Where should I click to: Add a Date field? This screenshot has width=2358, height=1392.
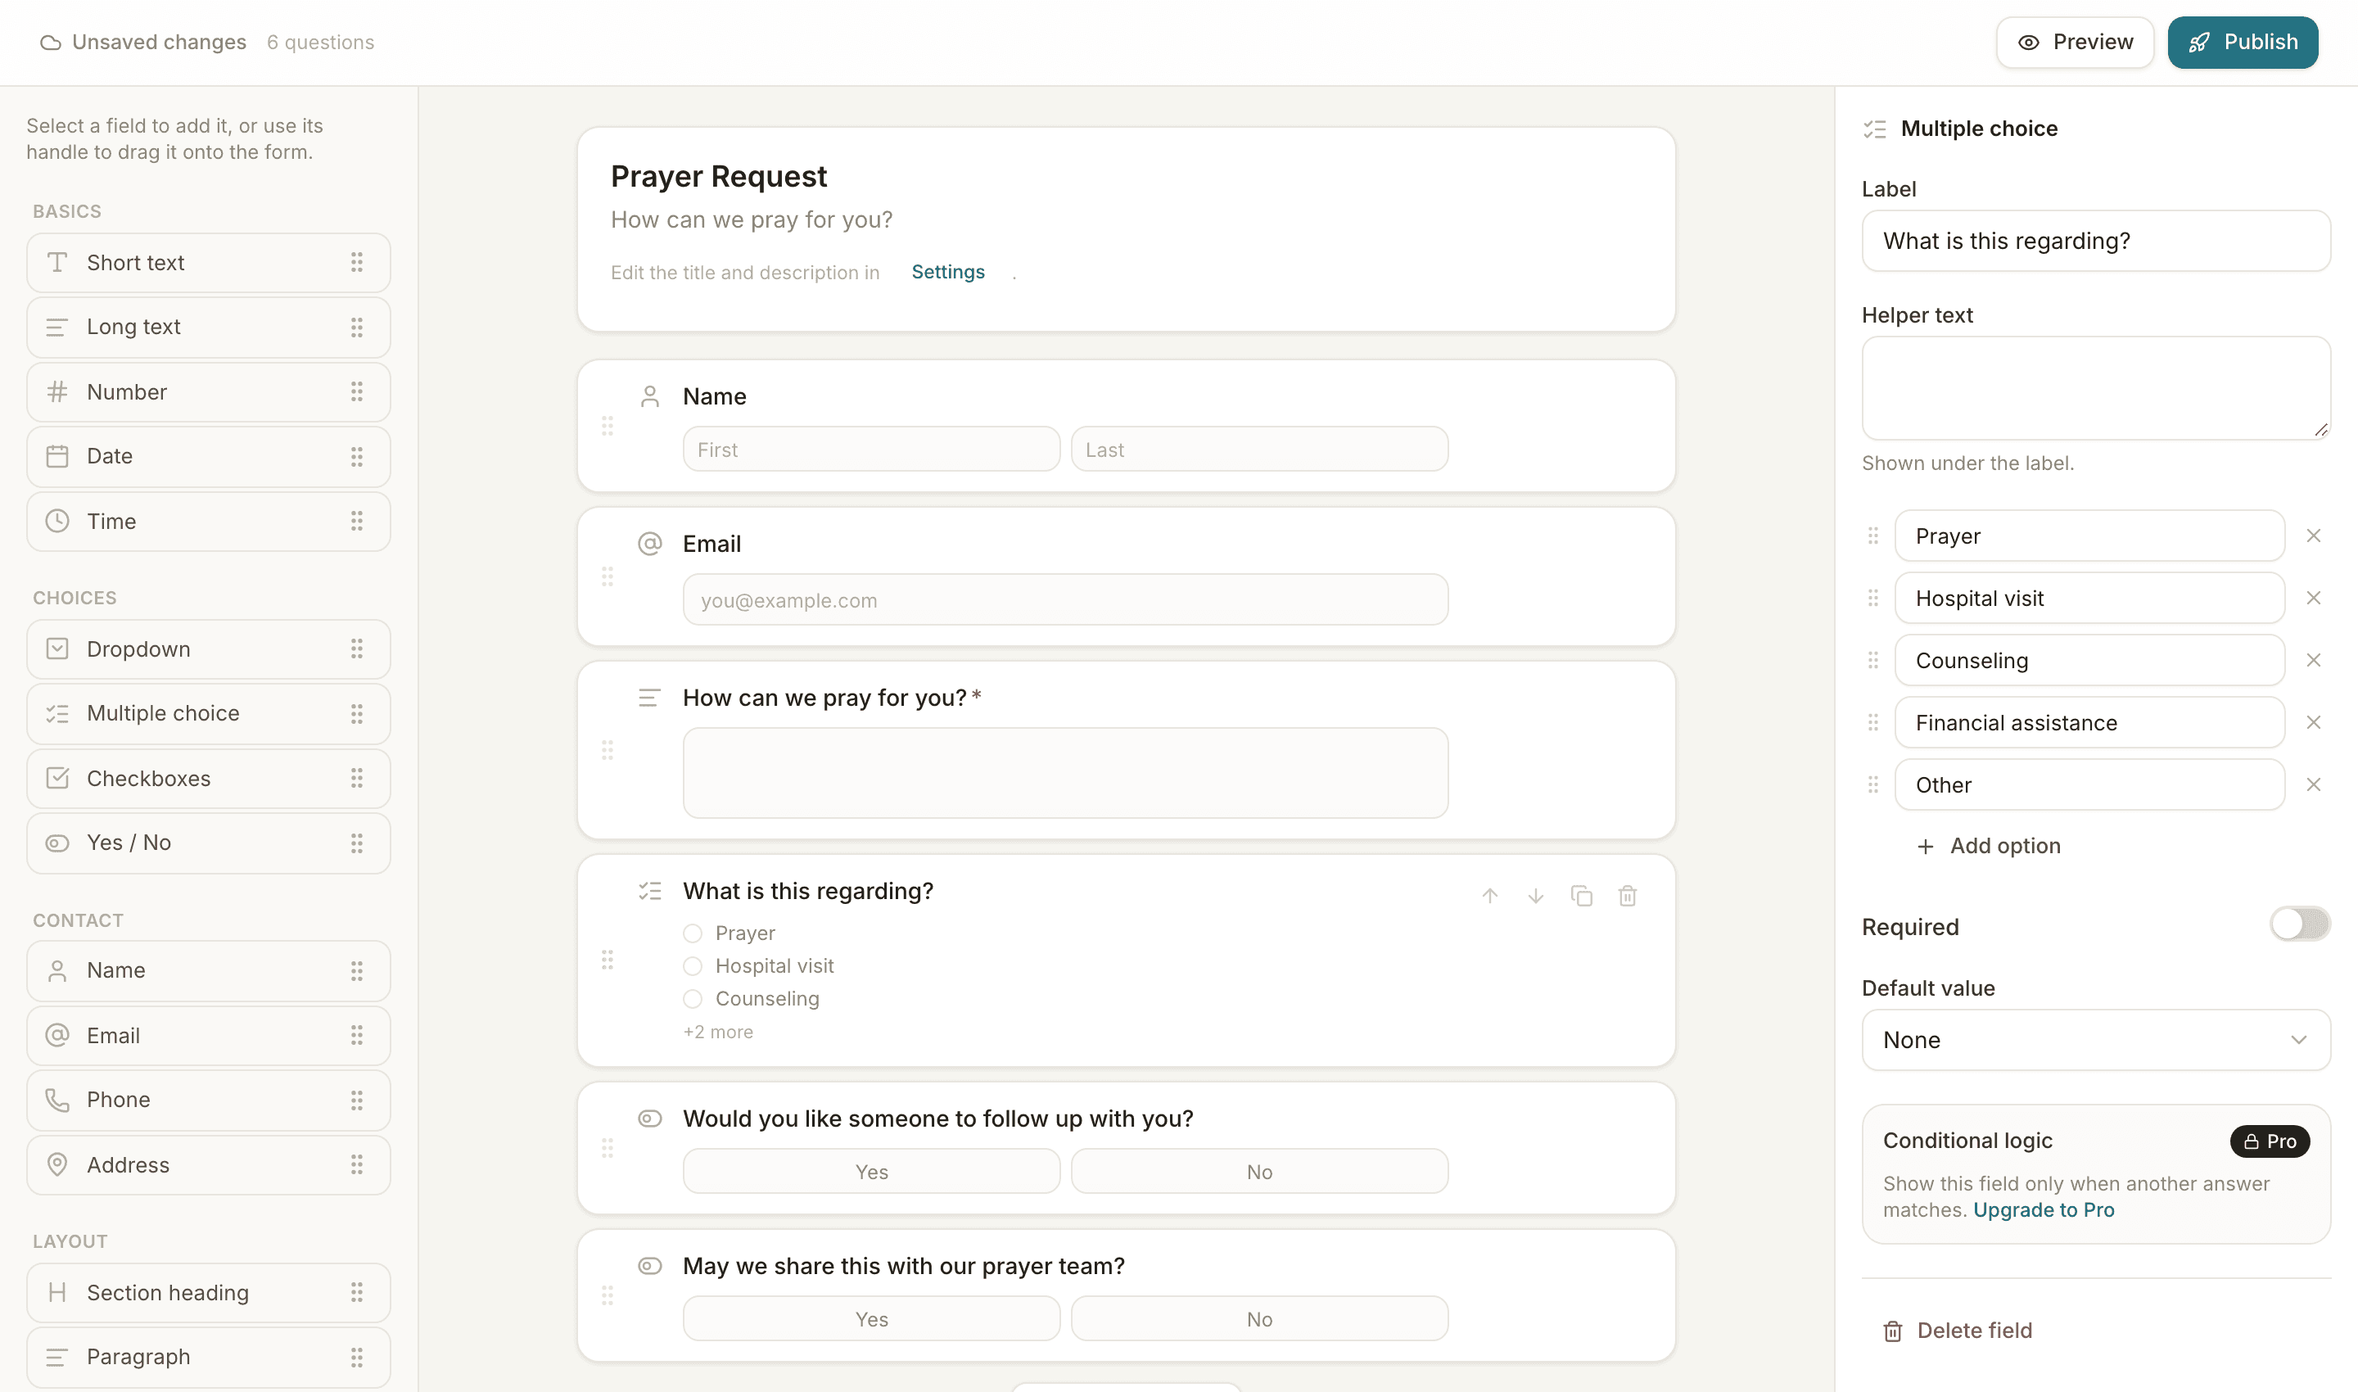point(208,457)
